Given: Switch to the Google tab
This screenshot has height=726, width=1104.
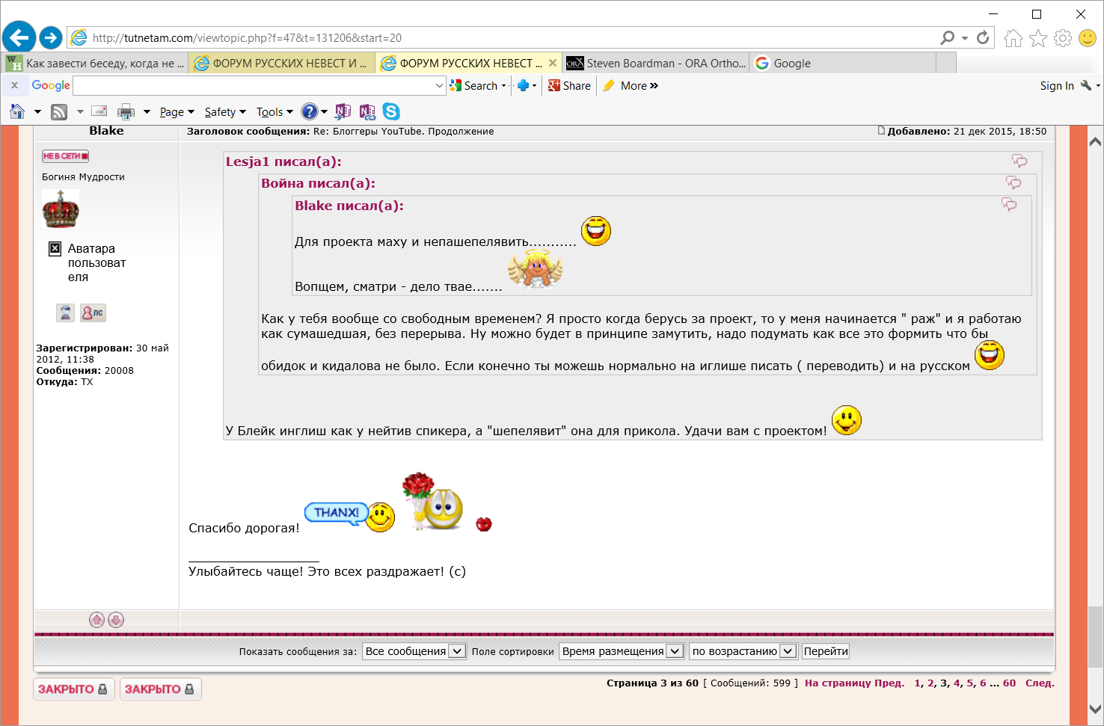Looking at the screenshot, I should (x=792, y=64).
